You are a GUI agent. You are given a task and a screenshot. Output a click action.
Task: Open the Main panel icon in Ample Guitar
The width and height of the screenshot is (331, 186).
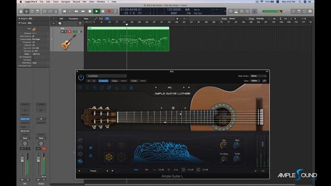click(80, 88)
